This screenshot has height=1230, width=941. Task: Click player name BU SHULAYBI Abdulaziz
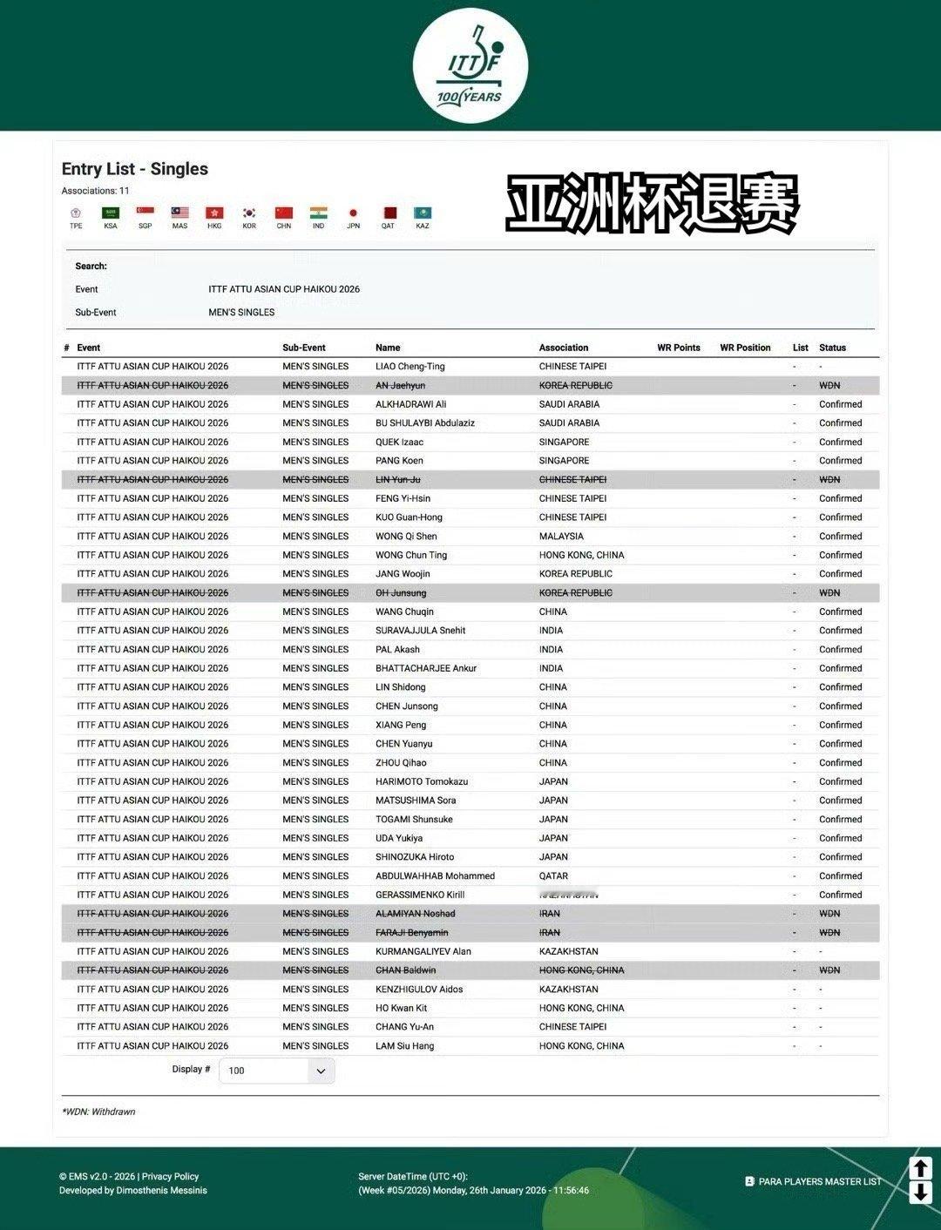[425, 423]
